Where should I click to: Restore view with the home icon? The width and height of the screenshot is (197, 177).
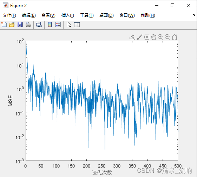point(175,37)
